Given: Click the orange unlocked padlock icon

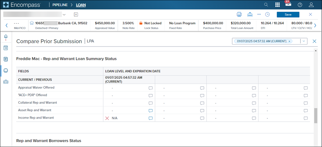Looking at the screenshot, I should [141, 23].
